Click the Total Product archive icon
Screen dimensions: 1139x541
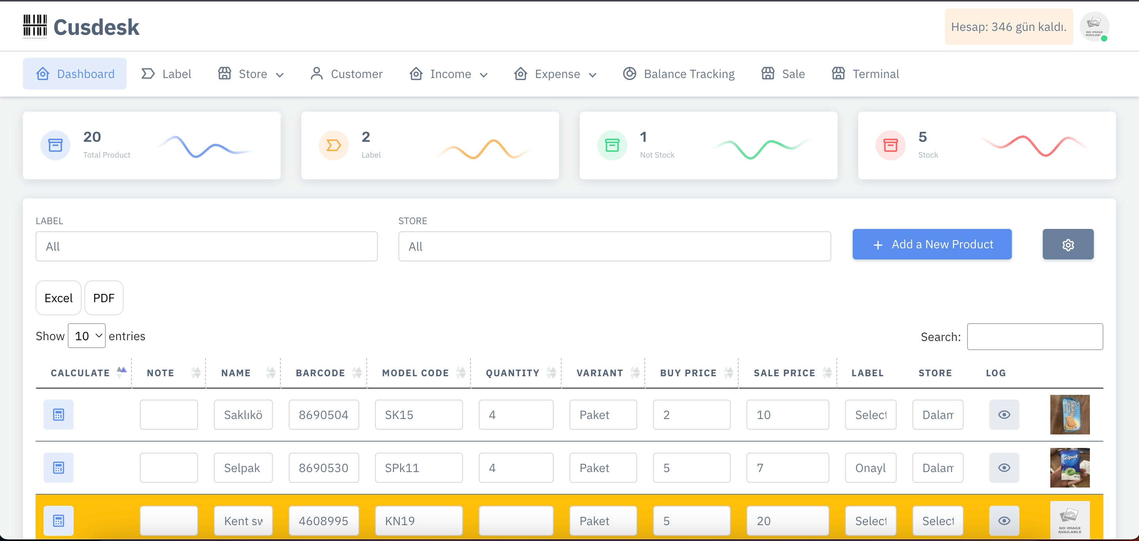click(55, 145)
